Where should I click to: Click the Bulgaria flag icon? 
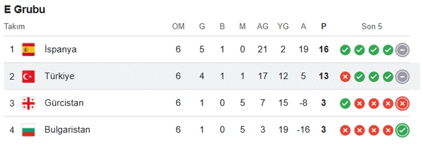(x=28, y=130)
